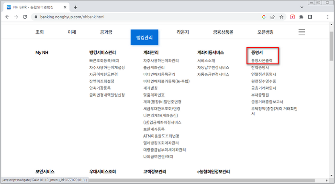This screenshot has width=335, height=184.
Task: Open the 이체 menu
Action: pyautogui.click(x=72, y=32)
